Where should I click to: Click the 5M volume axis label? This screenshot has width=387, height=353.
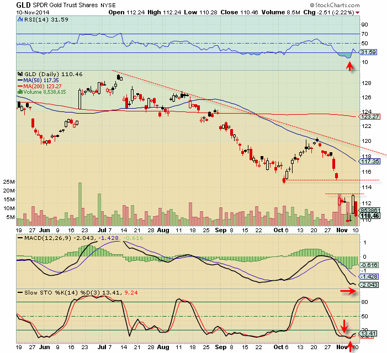click(10, 217)
